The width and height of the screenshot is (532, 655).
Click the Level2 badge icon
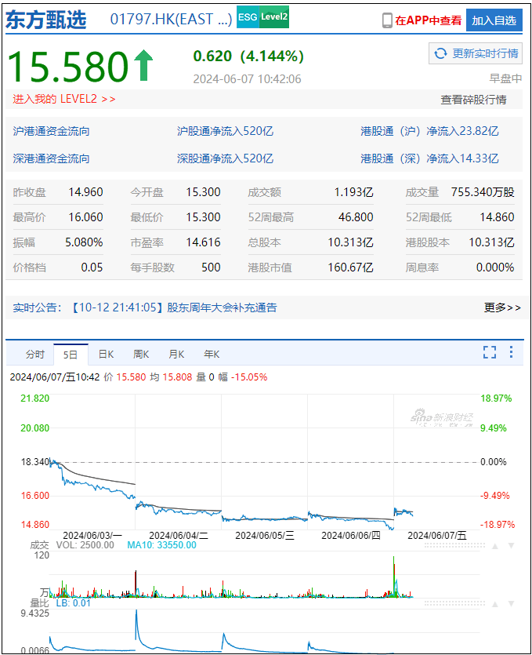[274, 17]
